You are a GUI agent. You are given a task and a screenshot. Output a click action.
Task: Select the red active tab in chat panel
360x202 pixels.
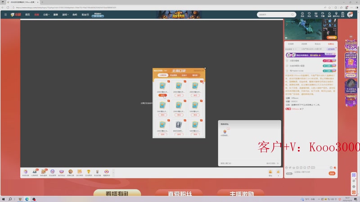click(x=331, y=44)
